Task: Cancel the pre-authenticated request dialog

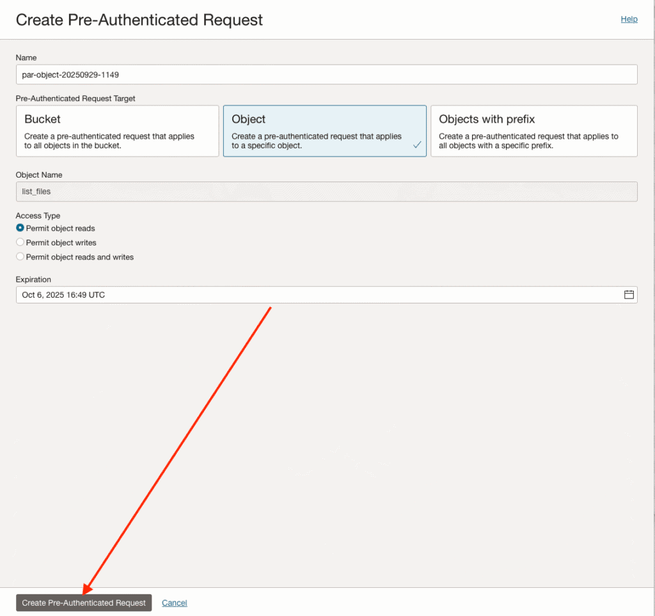Action: [174, 603]
